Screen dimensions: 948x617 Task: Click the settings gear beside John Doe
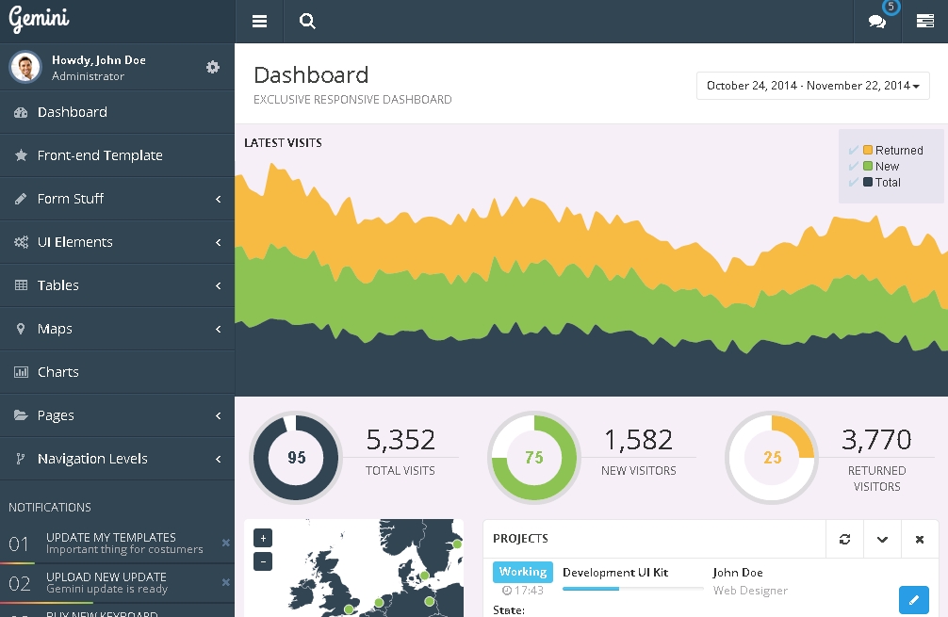point(213,67)
